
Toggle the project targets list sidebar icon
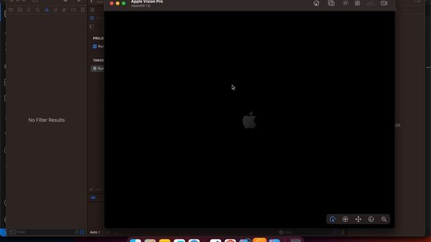(x=92, y=27)
